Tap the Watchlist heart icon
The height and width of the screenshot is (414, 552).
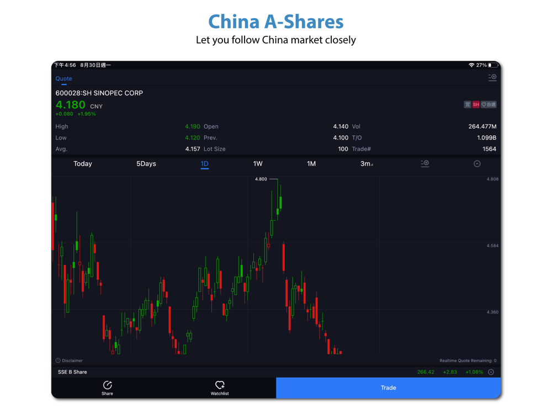220,385
